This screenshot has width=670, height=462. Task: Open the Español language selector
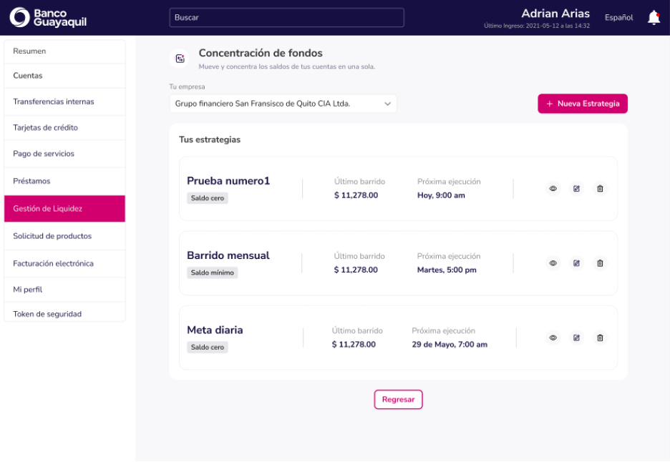[618, 17]
